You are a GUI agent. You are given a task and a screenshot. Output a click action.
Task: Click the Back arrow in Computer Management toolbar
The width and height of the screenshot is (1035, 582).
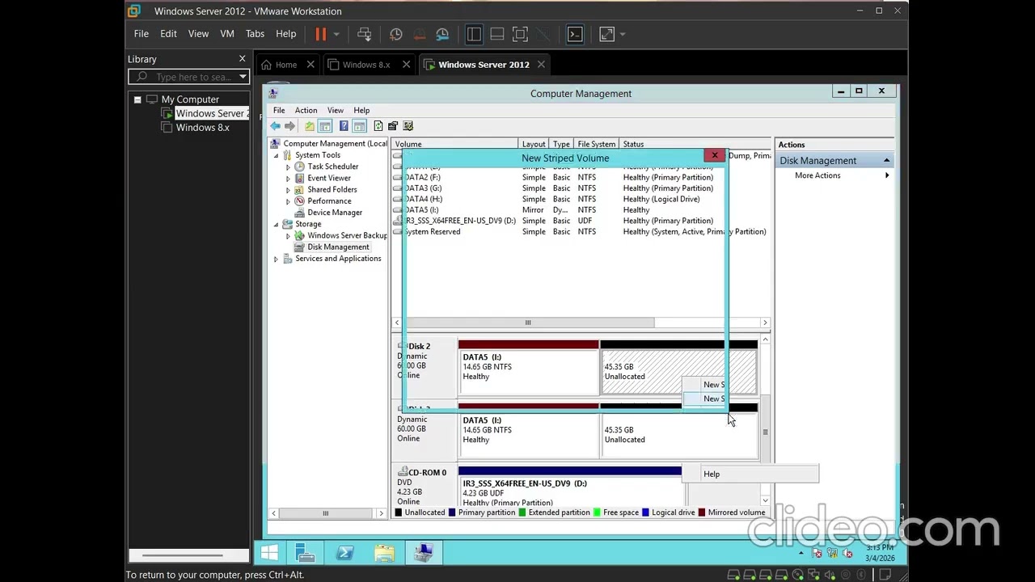(x=276, y=126)
